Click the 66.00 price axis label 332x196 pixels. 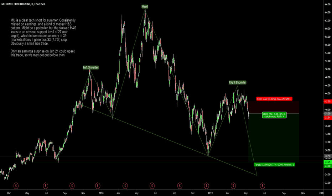pos(328,4)
